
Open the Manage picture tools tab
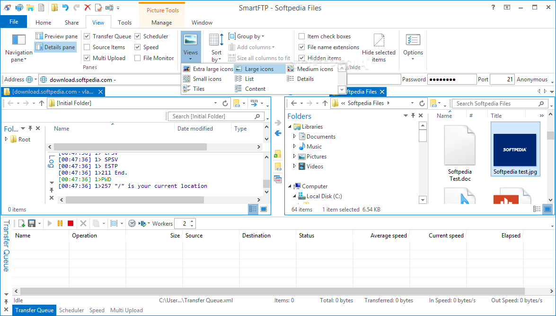162,22
